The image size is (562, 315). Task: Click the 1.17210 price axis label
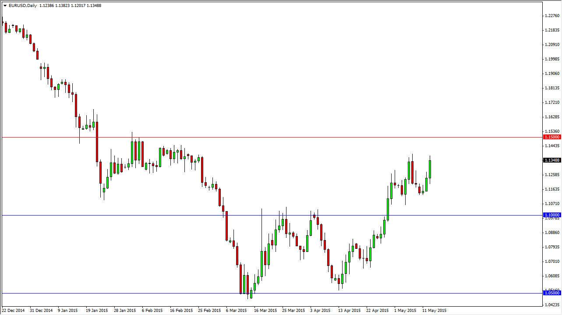click(553, 103)
